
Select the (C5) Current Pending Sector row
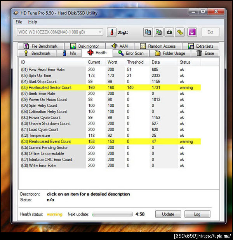[111, 148]
